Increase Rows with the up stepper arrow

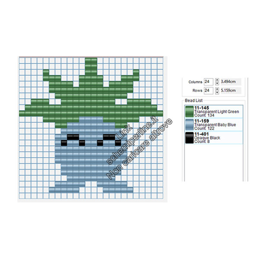[217, 89]
